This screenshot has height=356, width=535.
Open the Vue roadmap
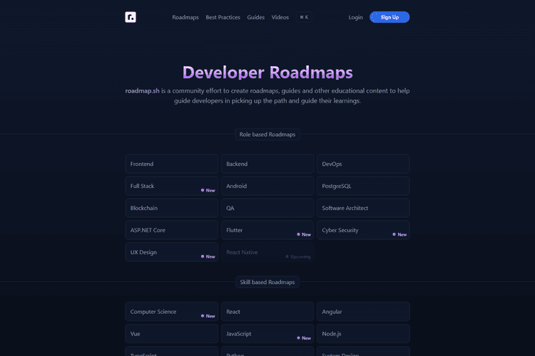pyautogui.click(x=172, y=334)
